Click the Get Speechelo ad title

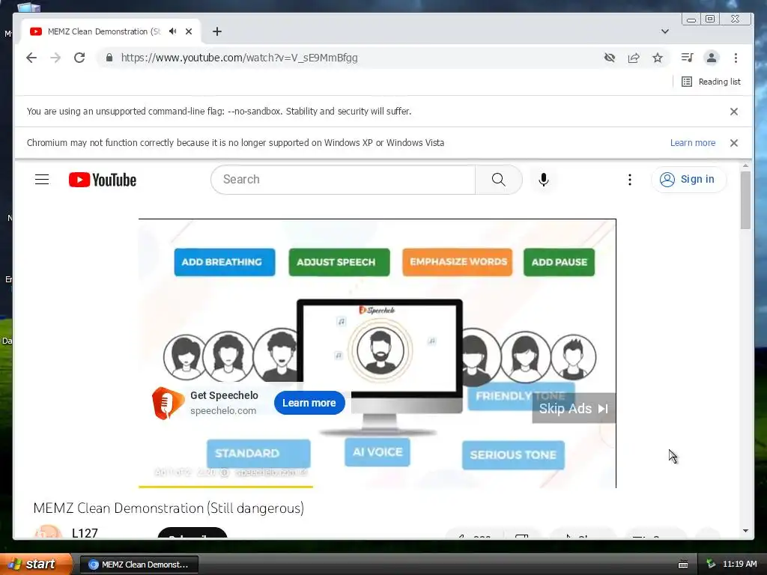click(224, 395)
